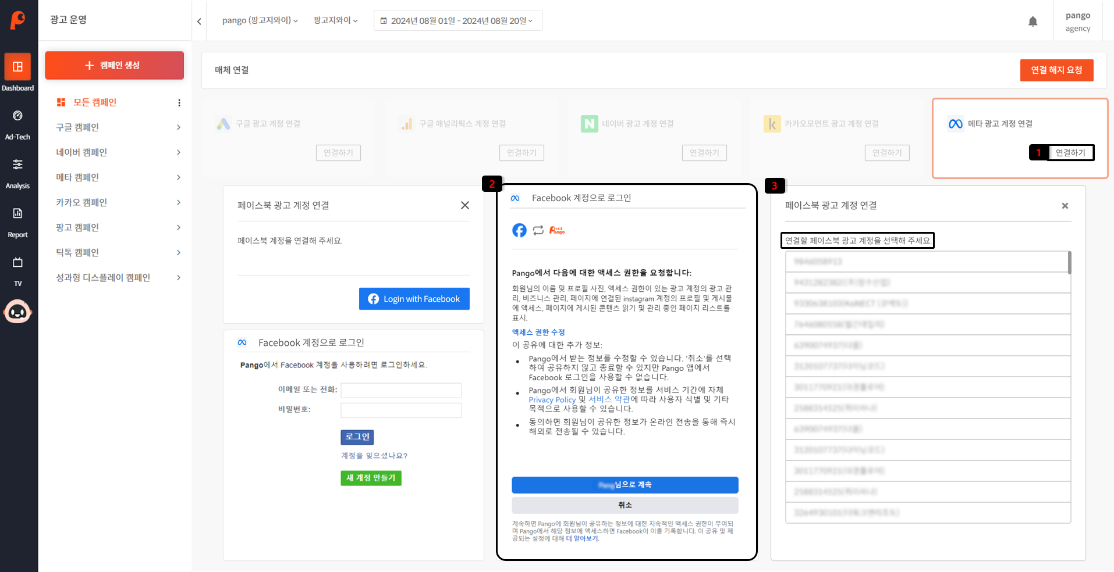Image resolution: width=1114 pixels, height=572 pixels.
Task: Click the 취소 button in permission dialog
Action: tap(625, 505)
